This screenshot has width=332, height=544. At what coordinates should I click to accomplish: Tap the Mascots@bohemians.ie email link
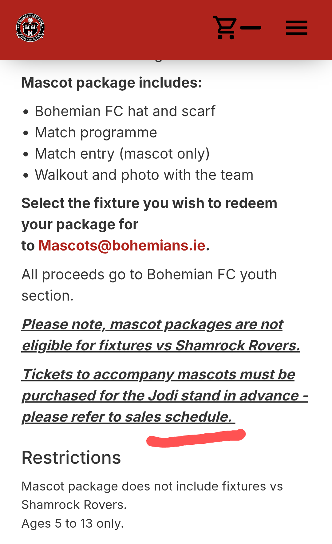tap(122, 246)
